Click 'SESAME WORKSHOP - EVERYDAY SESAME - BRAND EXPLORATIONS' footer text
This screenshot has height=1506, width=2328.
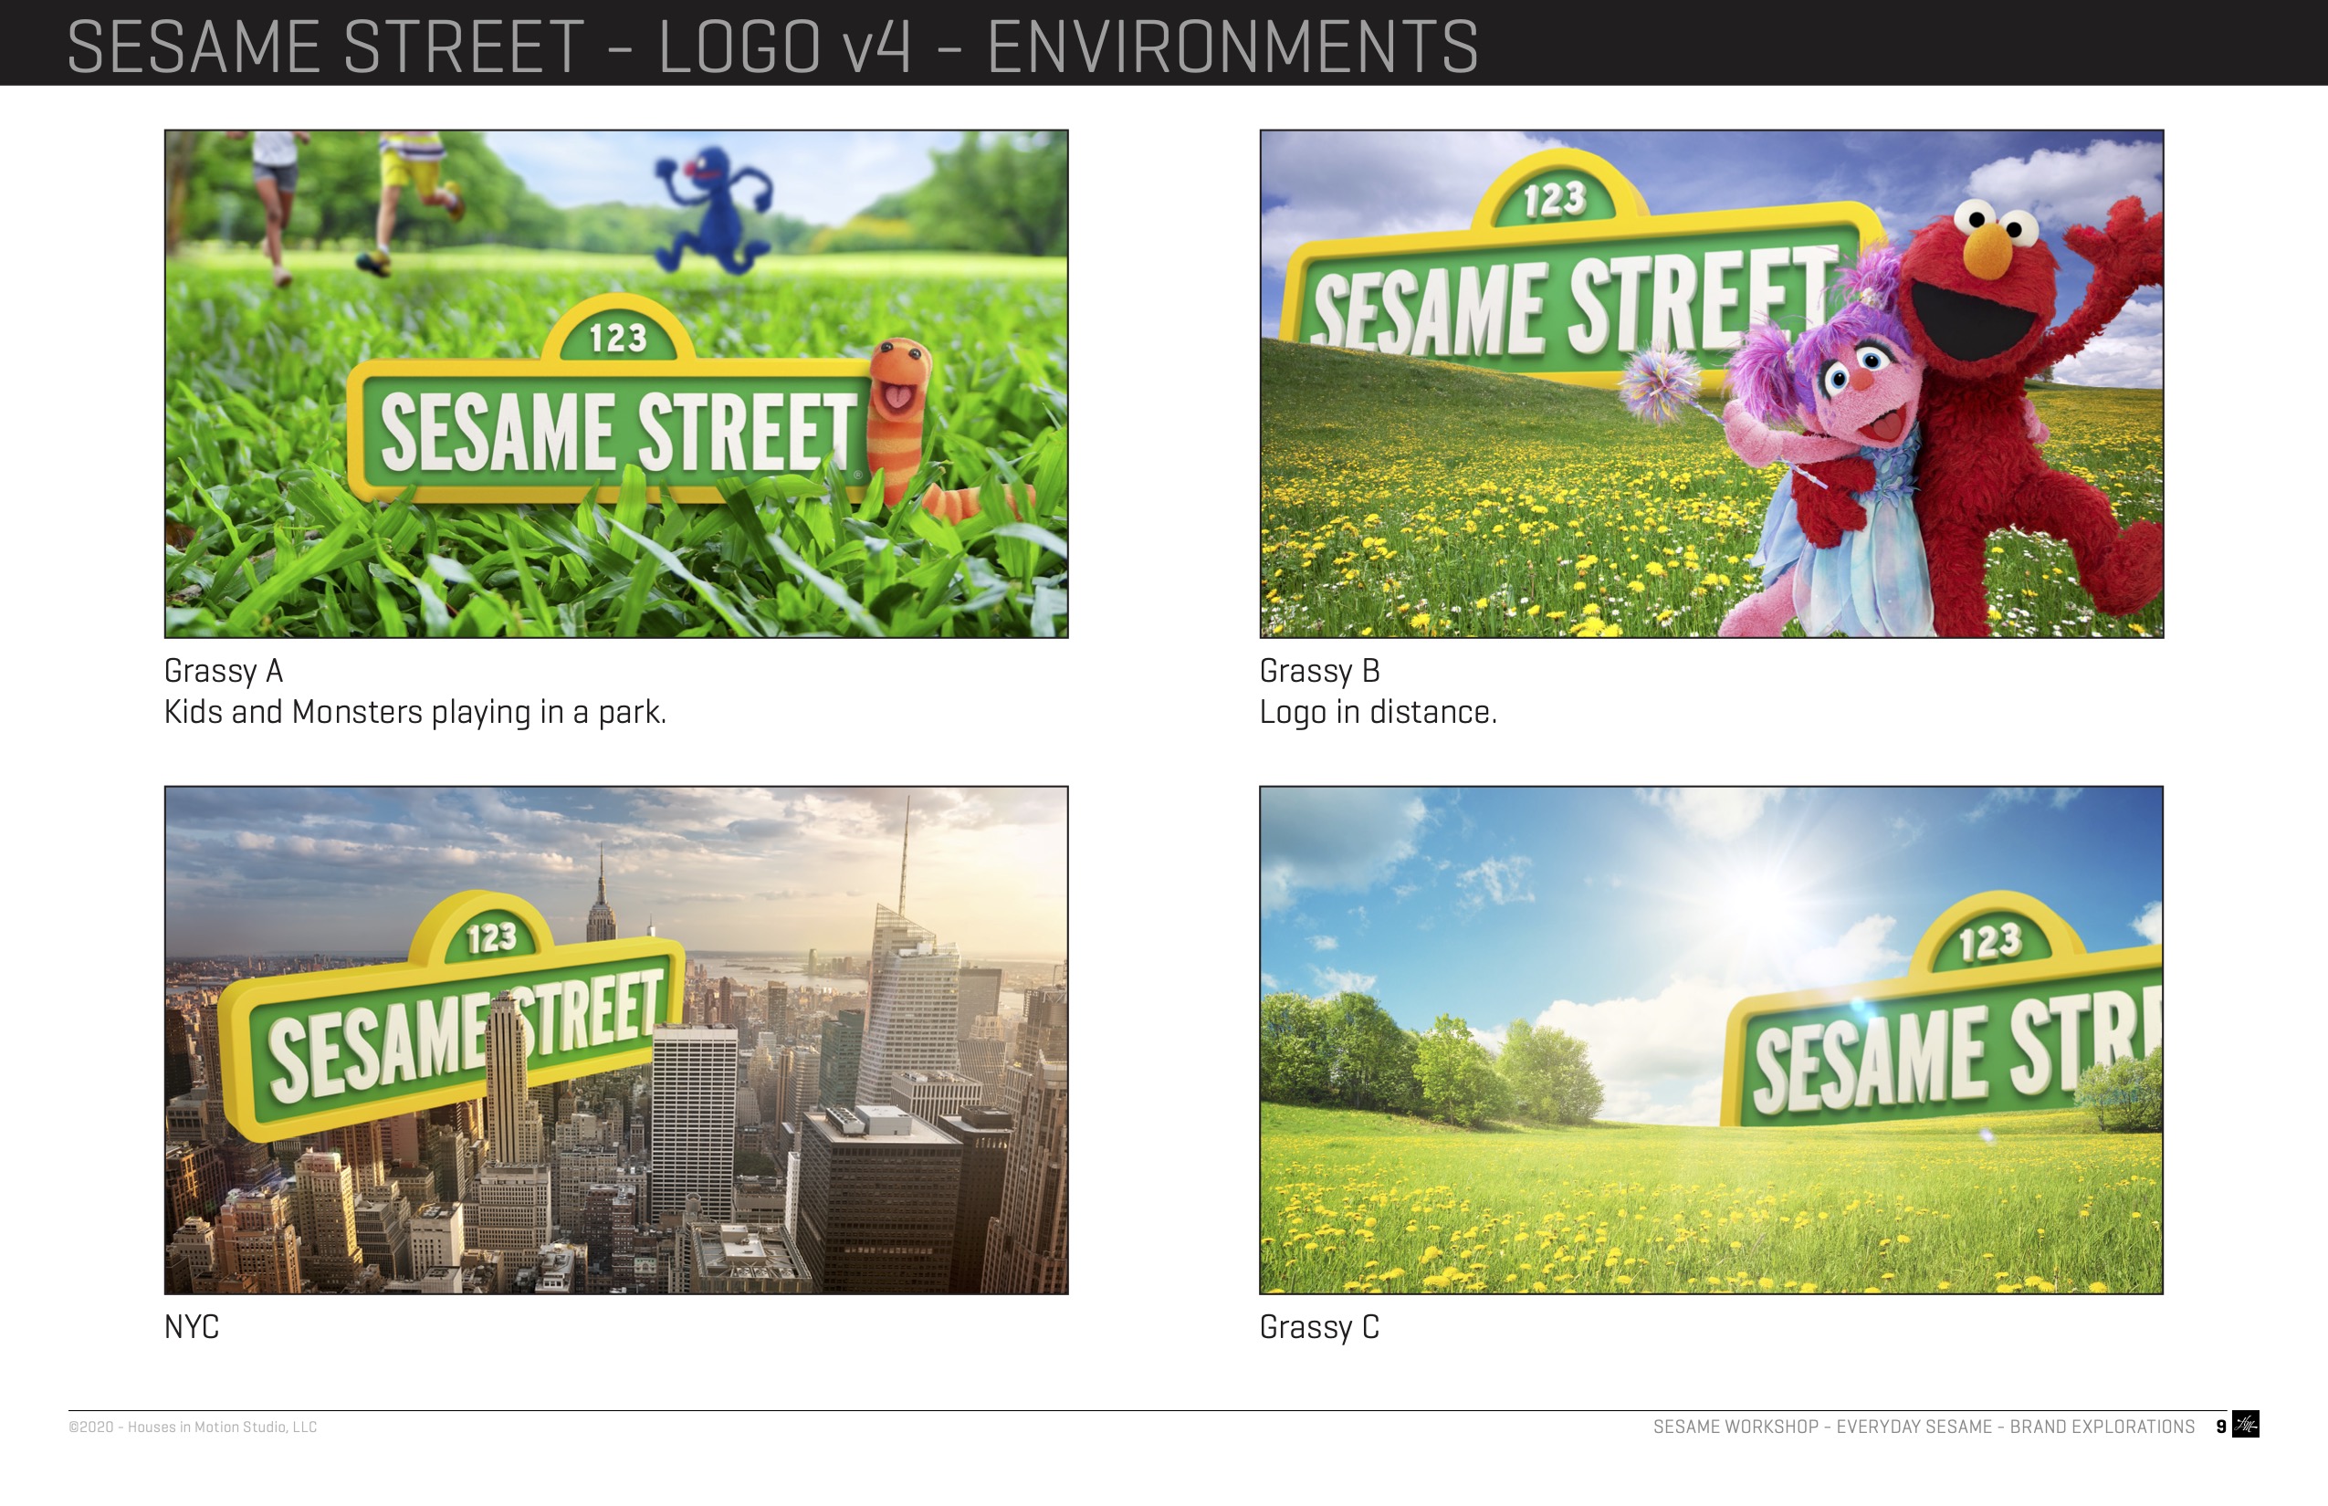pyautogui.click(x=1923, y=1427)
